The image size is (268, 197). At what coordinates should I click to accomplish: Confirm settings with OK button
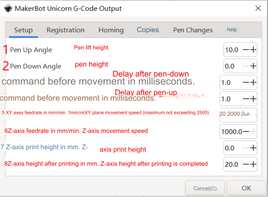point(246,188)
